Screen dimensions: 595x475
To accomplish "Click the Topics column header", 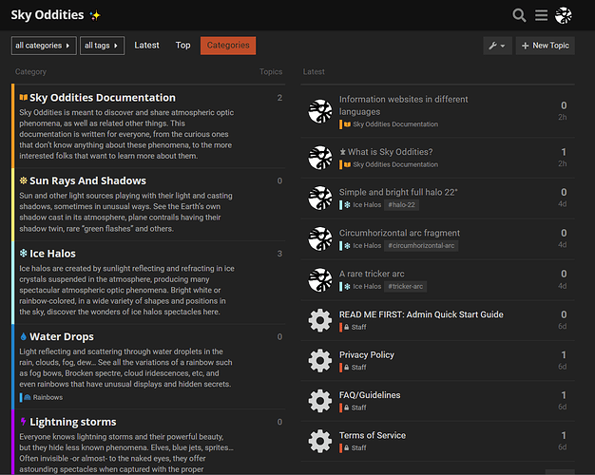I will pyautogui.click(x=271, y=71).
